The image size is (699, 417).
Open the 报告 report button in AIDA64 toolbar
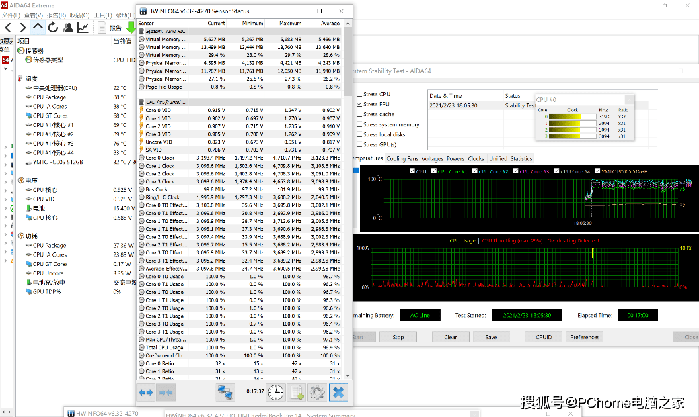tap(110, 28)
